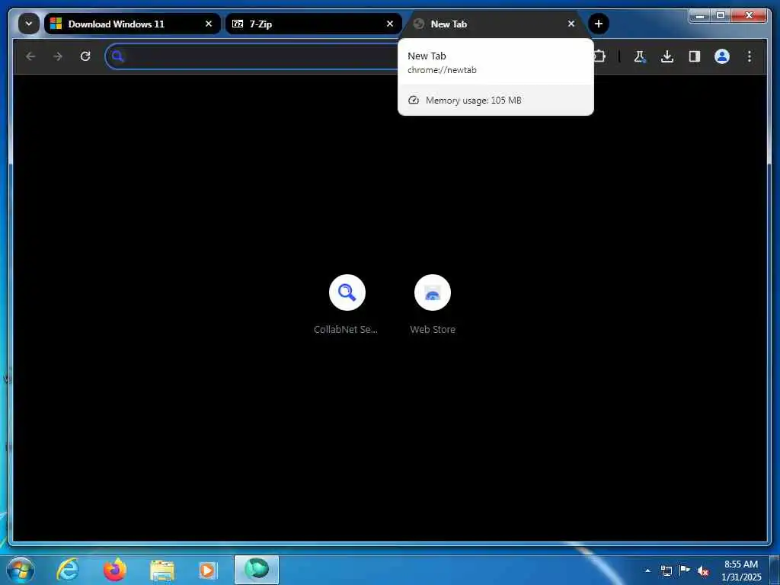Open Windows Explorer from taskbar
The height and width of the screenshot is (585, 780).
click(x=162, y=570)
